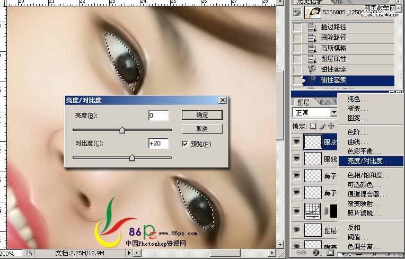Click the 删除路径 history state icon
Image resolution: width=405 pixels, height=259 pixels.
312,38
